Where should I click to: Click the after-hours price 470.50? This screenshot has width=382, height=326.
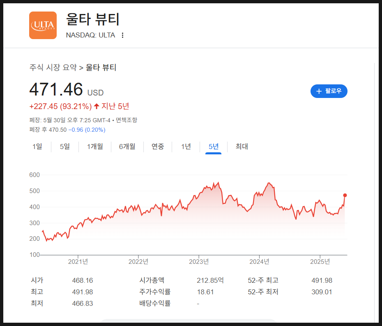[x=58, y=130]
